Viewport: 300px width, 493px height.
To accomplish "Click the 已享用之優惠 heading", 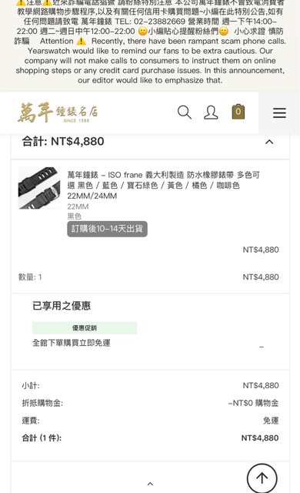I will 62,306.
